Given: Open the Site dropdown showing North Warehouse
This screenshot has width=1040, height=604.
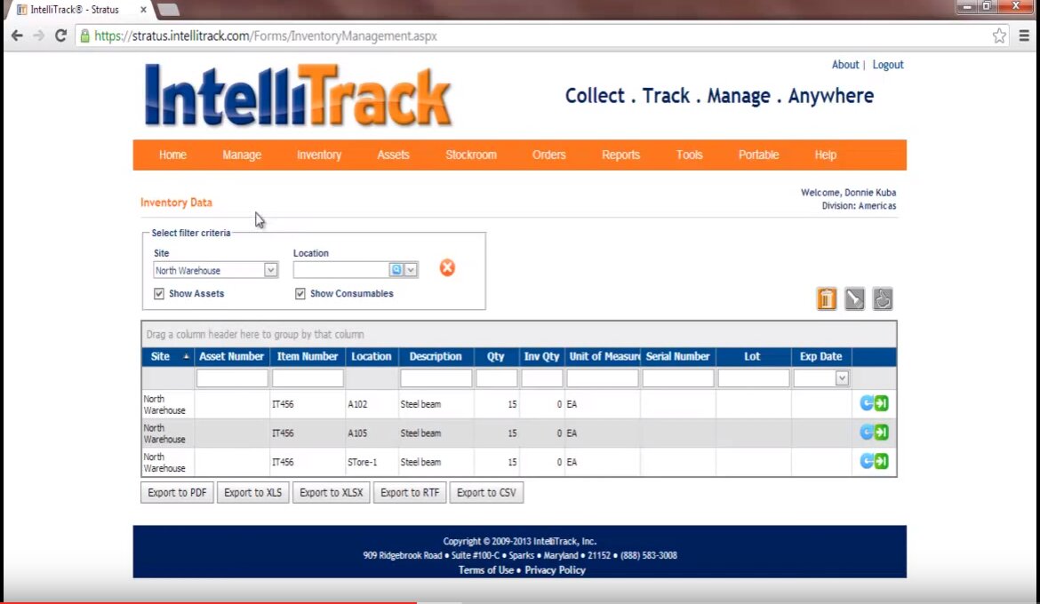Looking at the screenshot, I should pyautogui.click(x=271, y=271).
